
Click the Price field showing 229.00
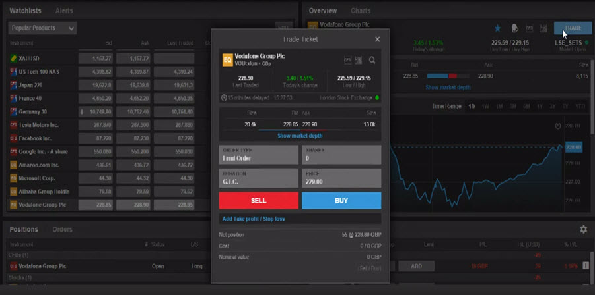pyautogui.click(x=341, y=178)
